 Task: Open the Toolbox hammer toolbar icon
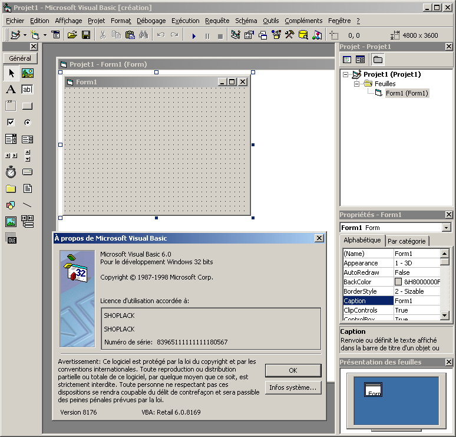pyautogui.click(x=290, y=35)
